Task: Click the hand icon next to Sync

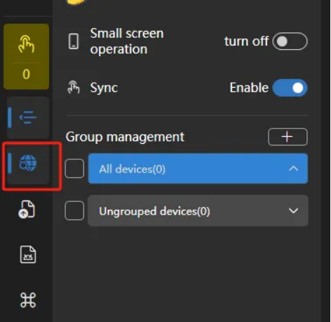Action: [x=74, y=87]
